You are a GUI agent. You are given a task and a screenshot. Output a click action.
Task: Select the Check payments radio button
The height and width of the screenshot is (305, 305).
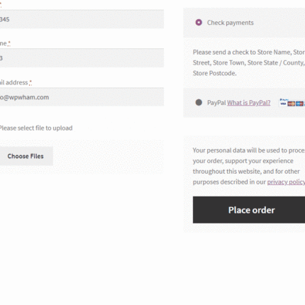199,23
